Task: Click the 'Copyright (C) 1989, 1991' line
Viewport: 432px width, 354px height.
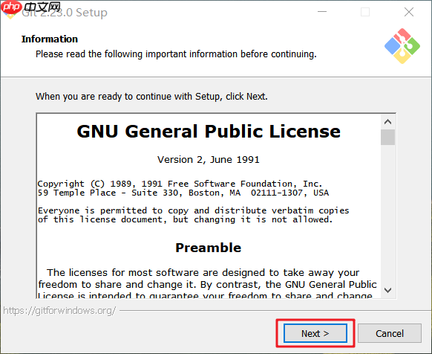Action: coord(180,184)
